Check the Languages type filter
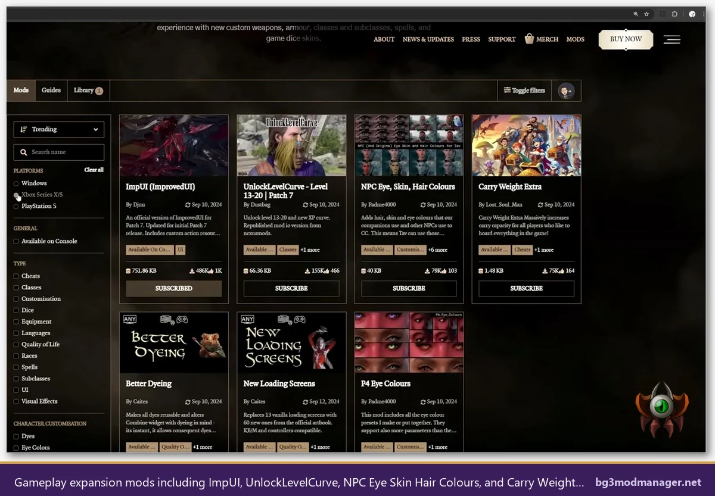Screen dimensions: 715x496 [16, 333]
